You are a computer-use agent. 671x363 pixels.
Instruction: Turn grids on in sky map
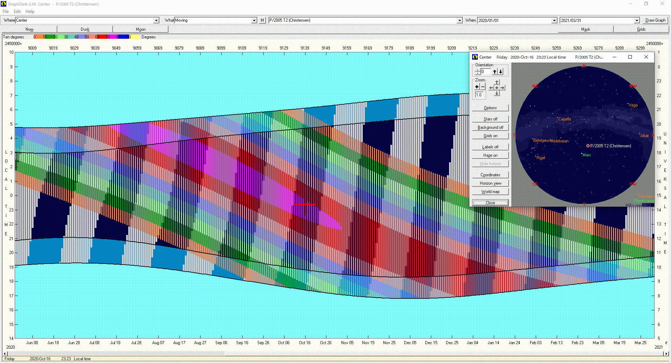pyautogui.click(x=490, y=136)
